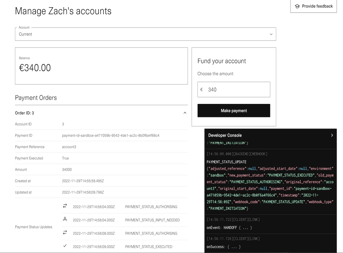343x253 pixels.
Task: Collapse the Developer Console panel using chevron
Action: (x=332, y=135)
